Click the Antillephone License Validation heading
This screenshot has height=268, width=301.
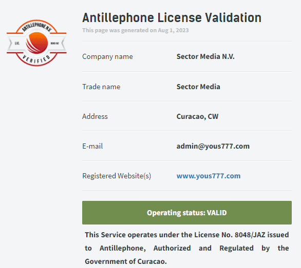click(172, 17)
